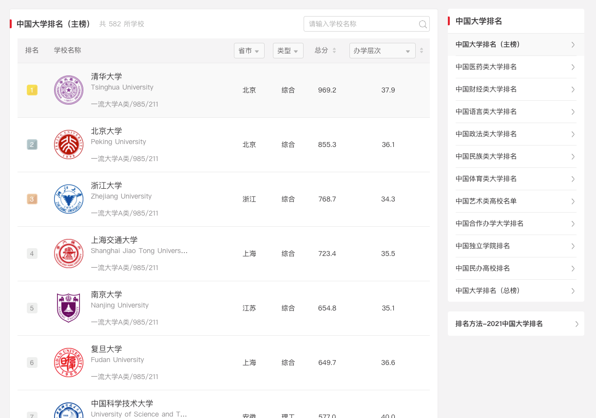Click chevron next to 中国医药类大学排名

[x=573, y=67]
